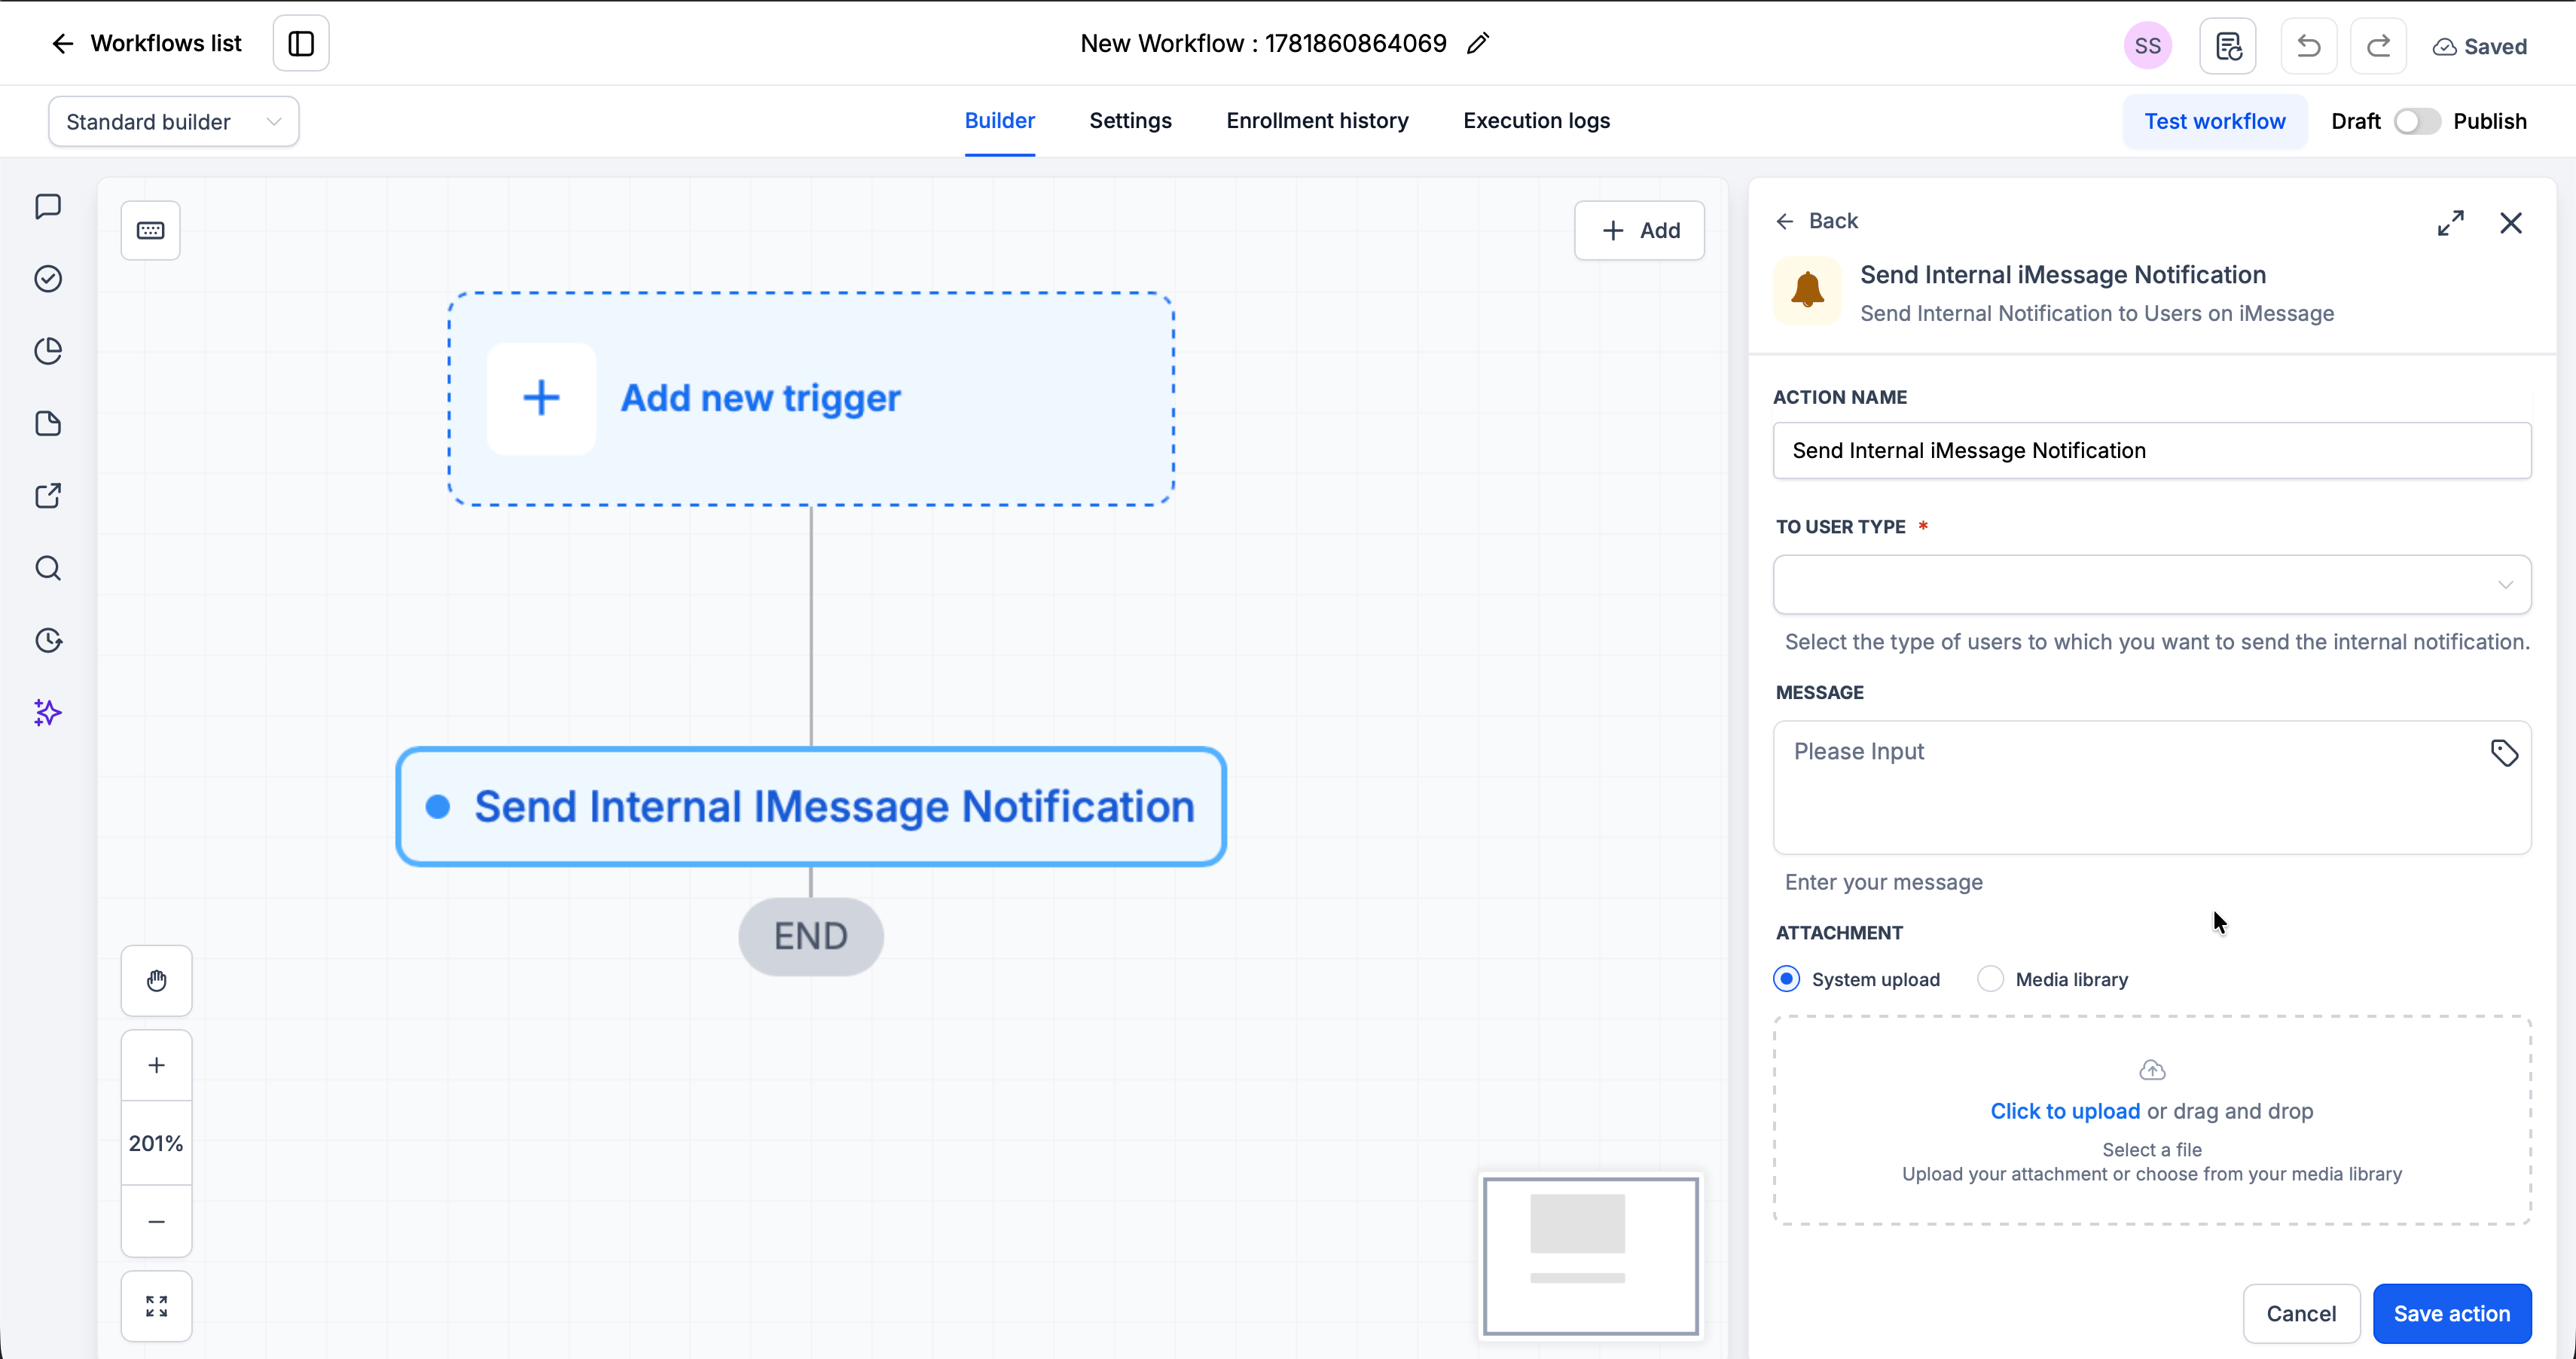Image resolution: width=2576 pixels, height=1359 pixels.
Task: Cancel the action edit
Action: click(x=2301, y=1313)
